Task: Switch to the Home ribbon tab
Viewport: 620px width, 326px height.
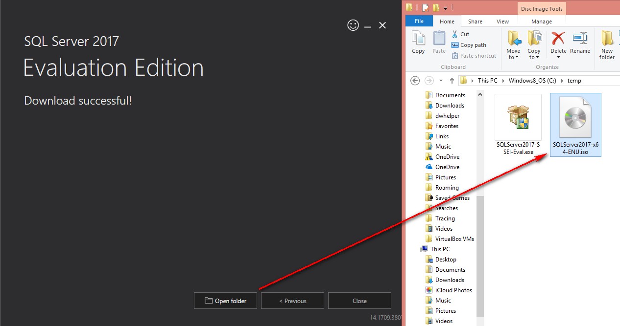Action: point(447,22)
